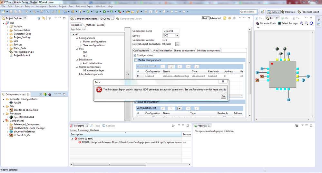The height and width of the screenshot is (173, 322).
Task: Open the Processor Expert menu
Action: tap(84, 6)
